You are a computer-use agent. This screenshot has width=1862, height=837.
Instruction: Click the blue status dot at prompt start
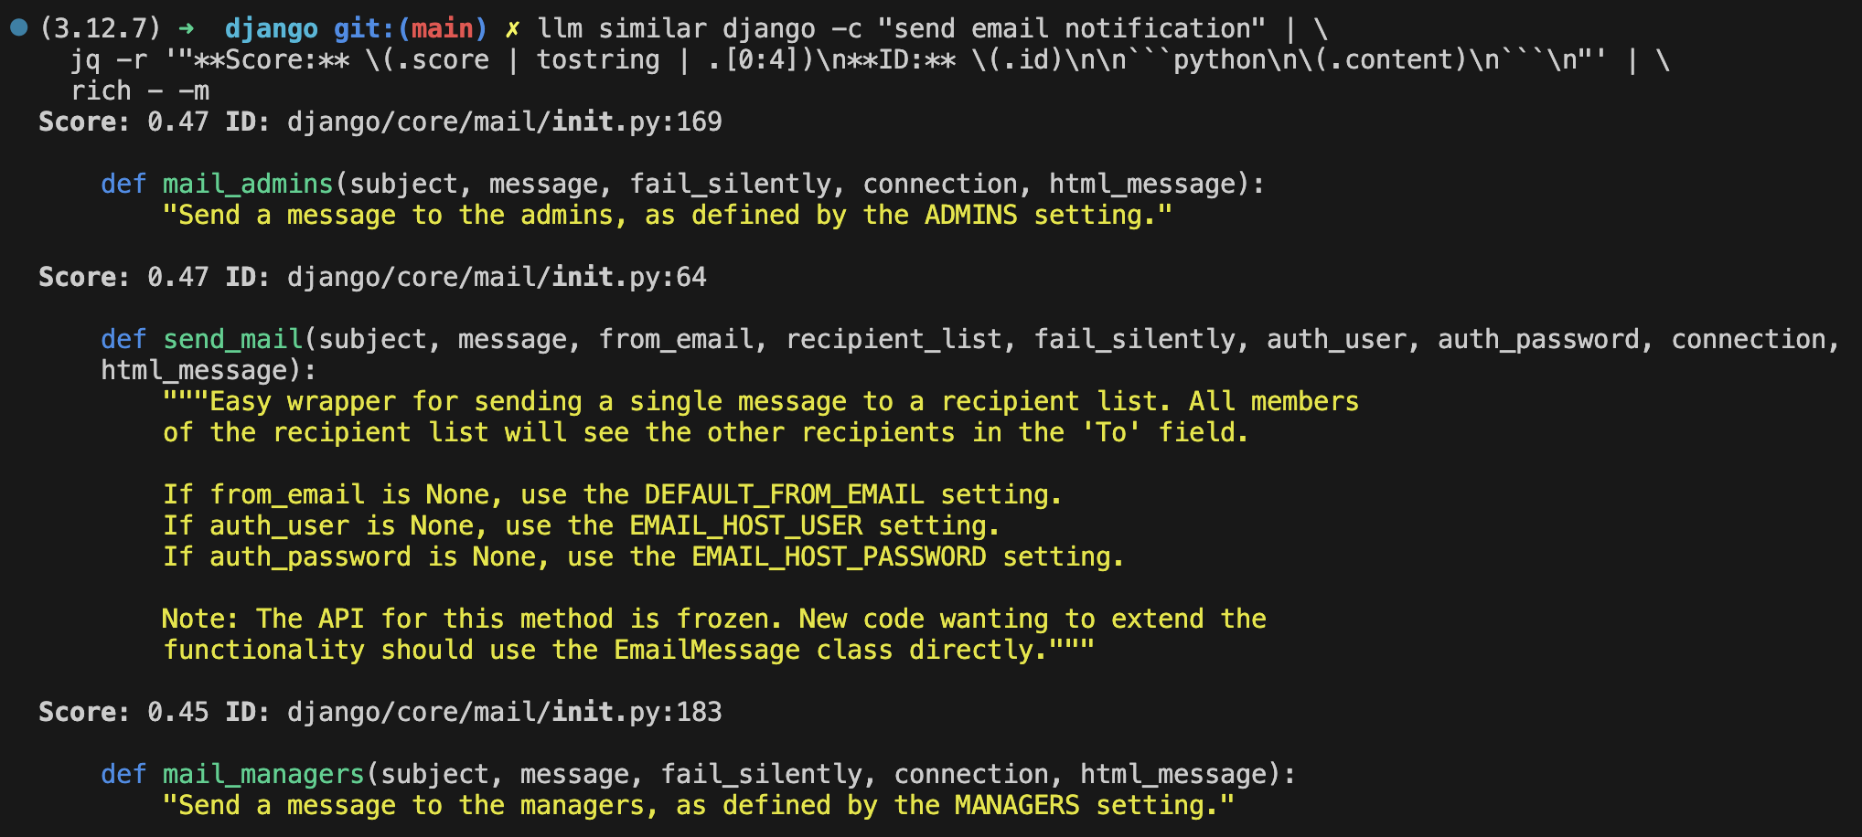[x=18, y=27]
